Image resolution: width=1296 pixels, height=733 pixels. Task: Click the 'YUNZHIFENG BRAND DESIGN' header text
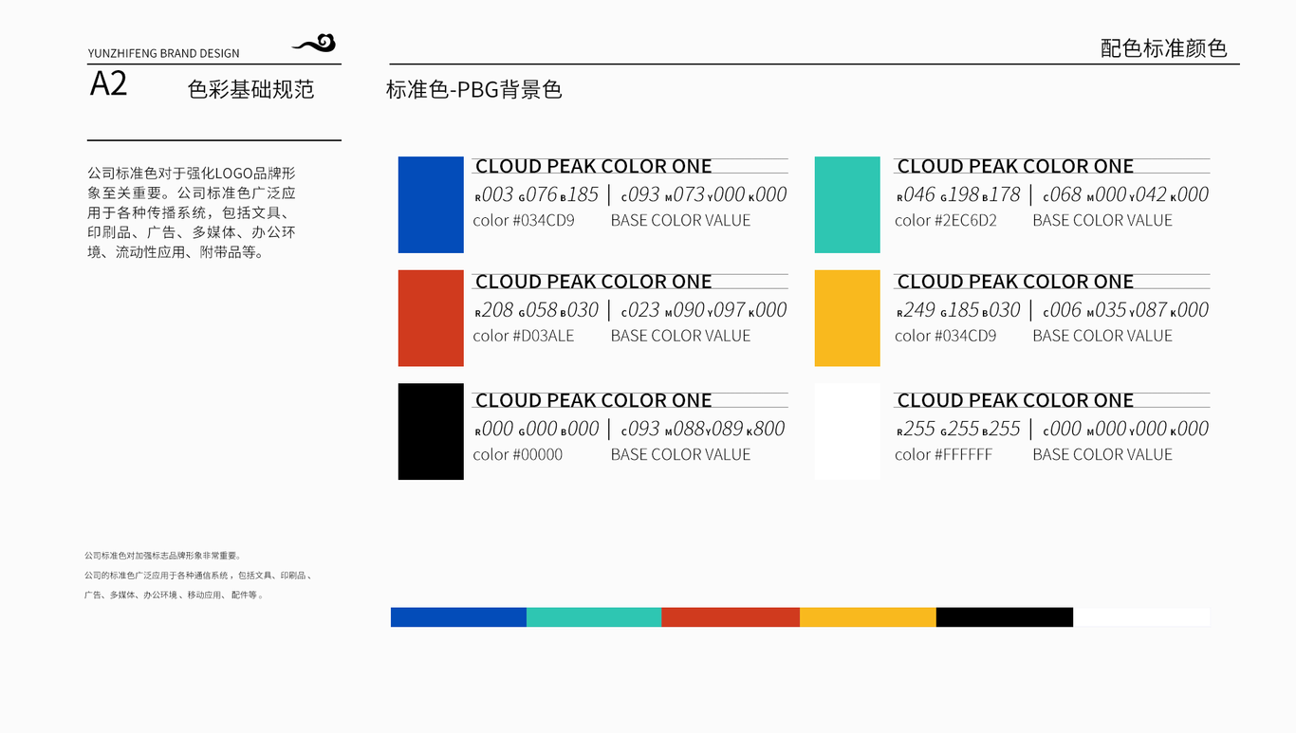tap(163, 53)
